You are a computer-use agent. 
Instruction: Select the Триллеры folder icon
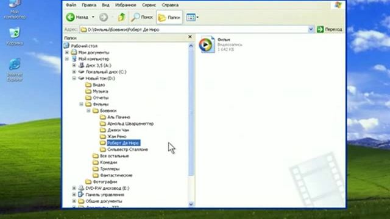click(x=96, y=169)
